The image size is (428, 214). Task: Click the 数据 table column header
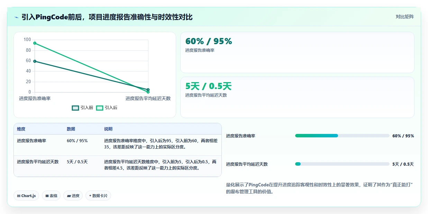click(71, 129)
